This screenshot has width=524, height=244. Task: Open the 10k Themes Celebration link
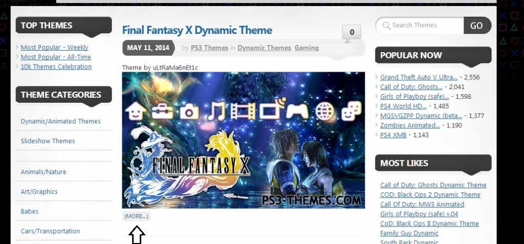coord(56,66)
